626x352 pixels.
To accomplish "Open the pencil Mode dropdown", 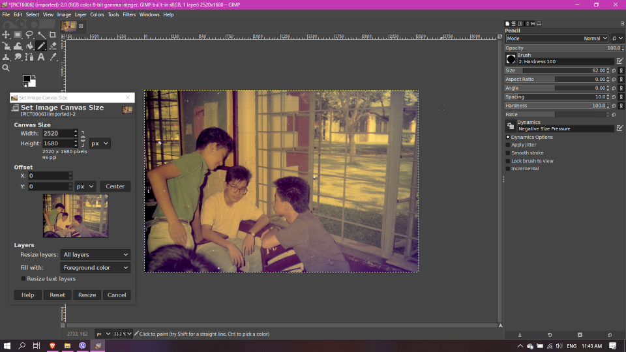I will 558,38.
